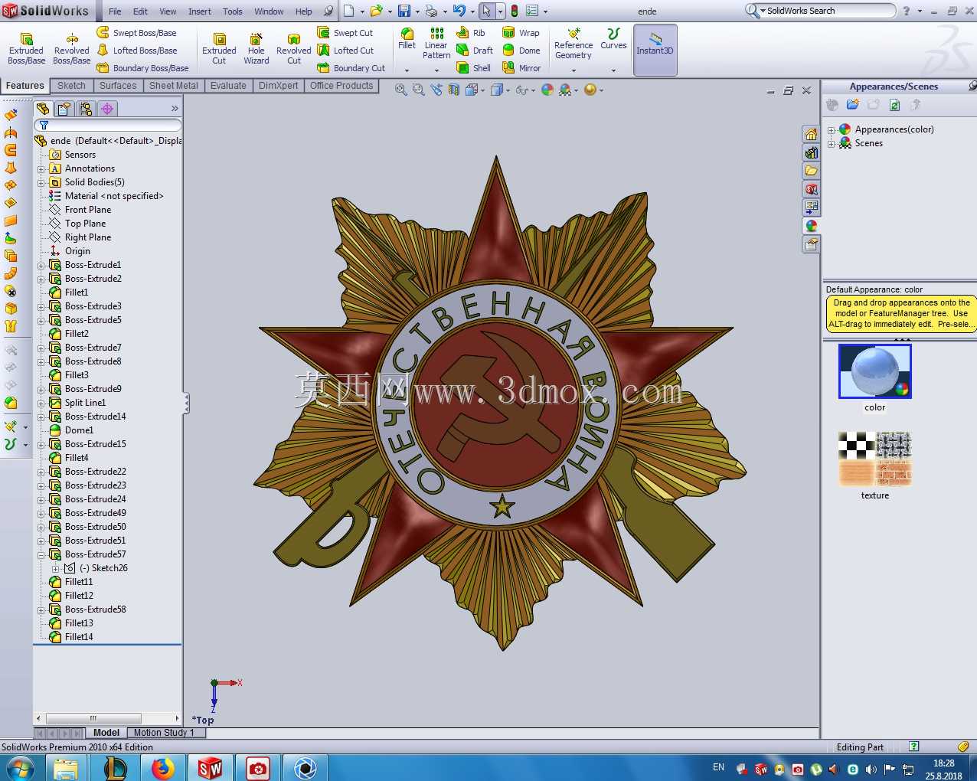This screenshot has width=977, height=781.
Task: Switch to the Sketch tab
Action: 71,86
